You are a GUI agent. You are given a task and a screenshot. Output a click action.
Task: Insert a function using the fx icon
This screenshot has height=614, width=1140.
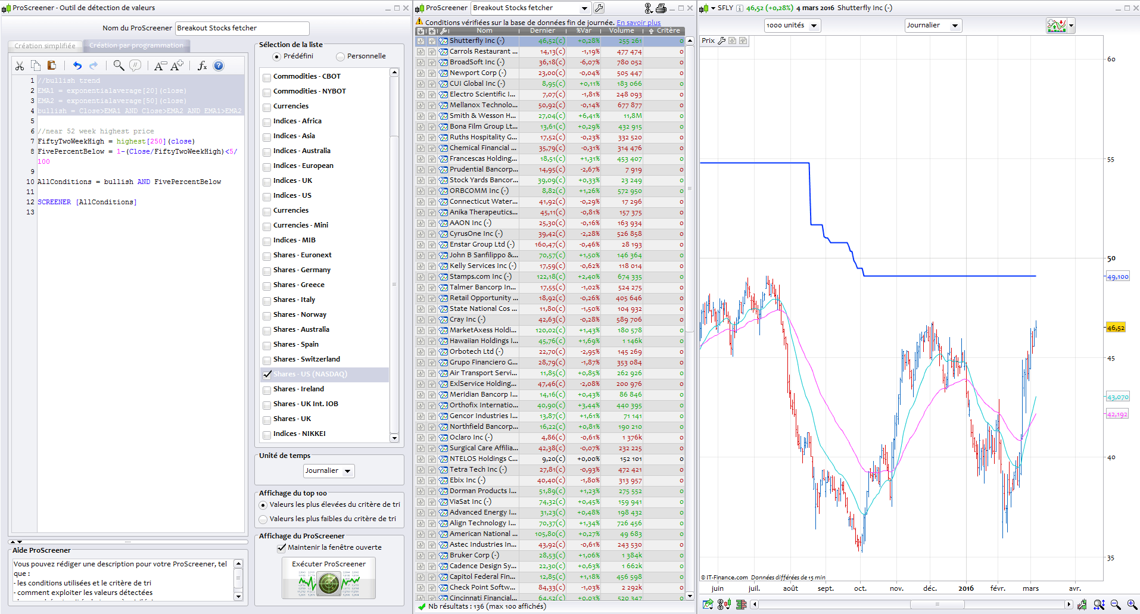(x=202, y=66)
